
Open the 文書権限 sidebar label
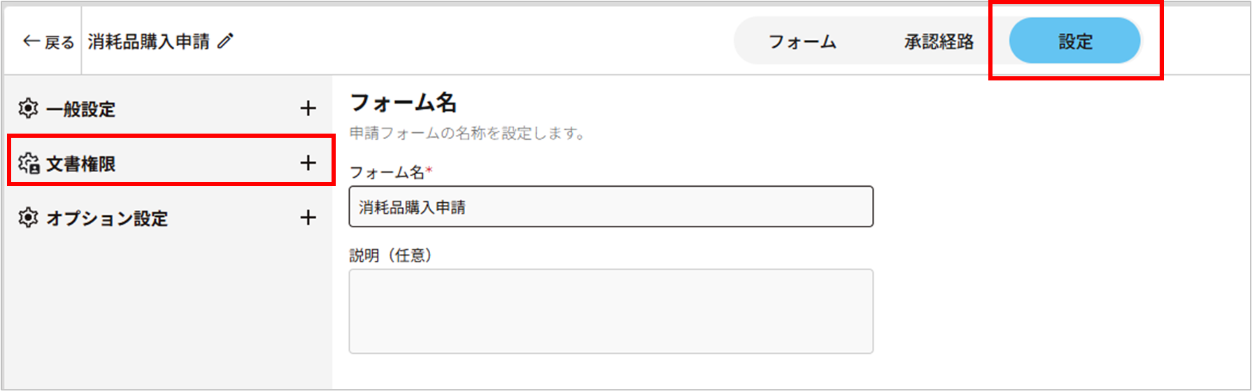point(80,164)
